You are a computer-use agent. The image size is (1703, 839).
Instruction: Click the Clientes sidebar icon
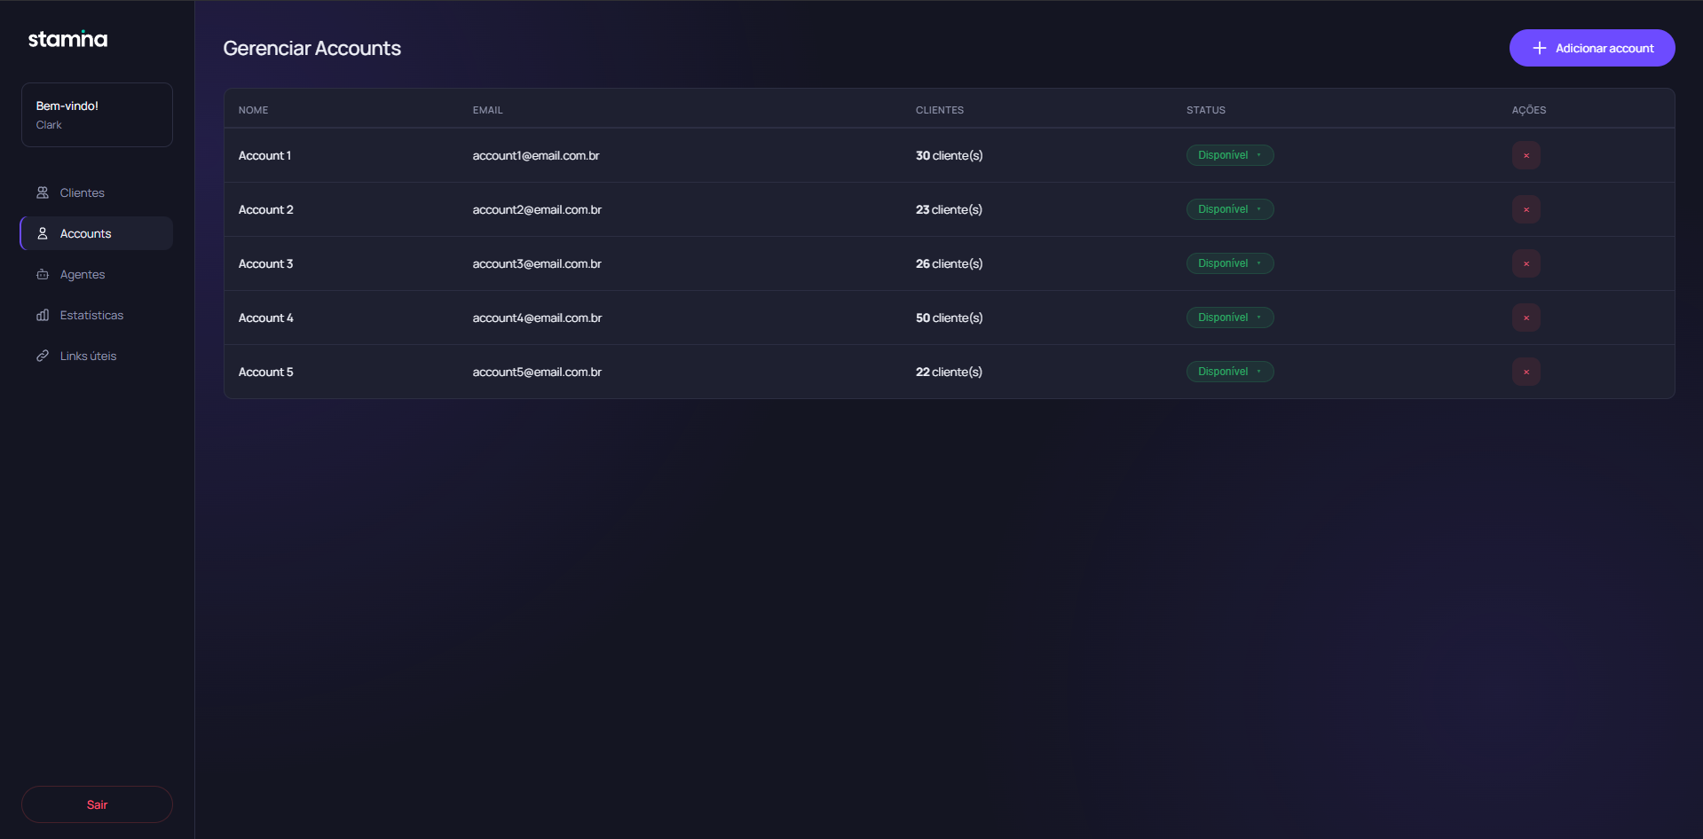click(43, 192)
